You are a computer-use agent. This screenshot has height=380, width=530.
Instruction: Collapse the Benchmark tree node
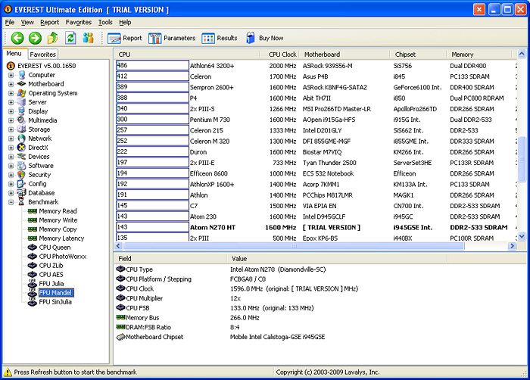point(11,202)
